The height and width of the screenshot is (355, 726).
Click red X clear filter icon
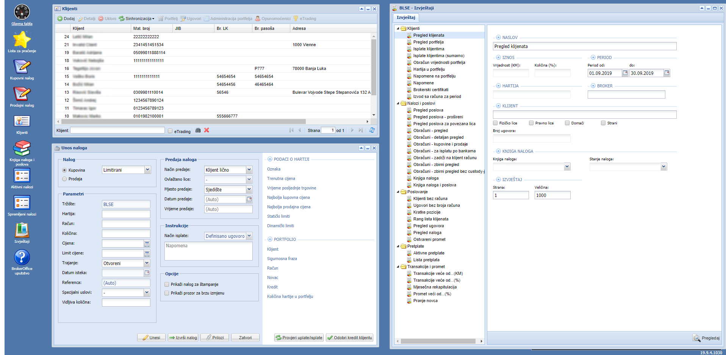coord(207,130)
